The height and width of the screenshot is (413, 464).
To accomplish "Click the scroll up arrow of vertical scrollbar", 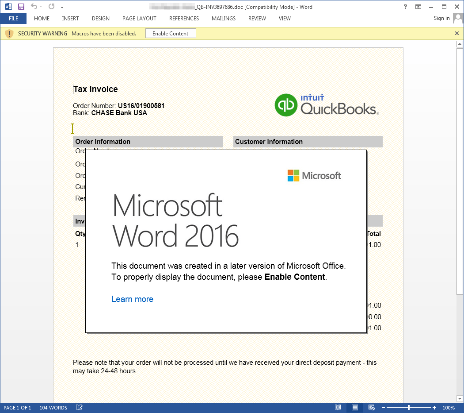I will point(459,44).
